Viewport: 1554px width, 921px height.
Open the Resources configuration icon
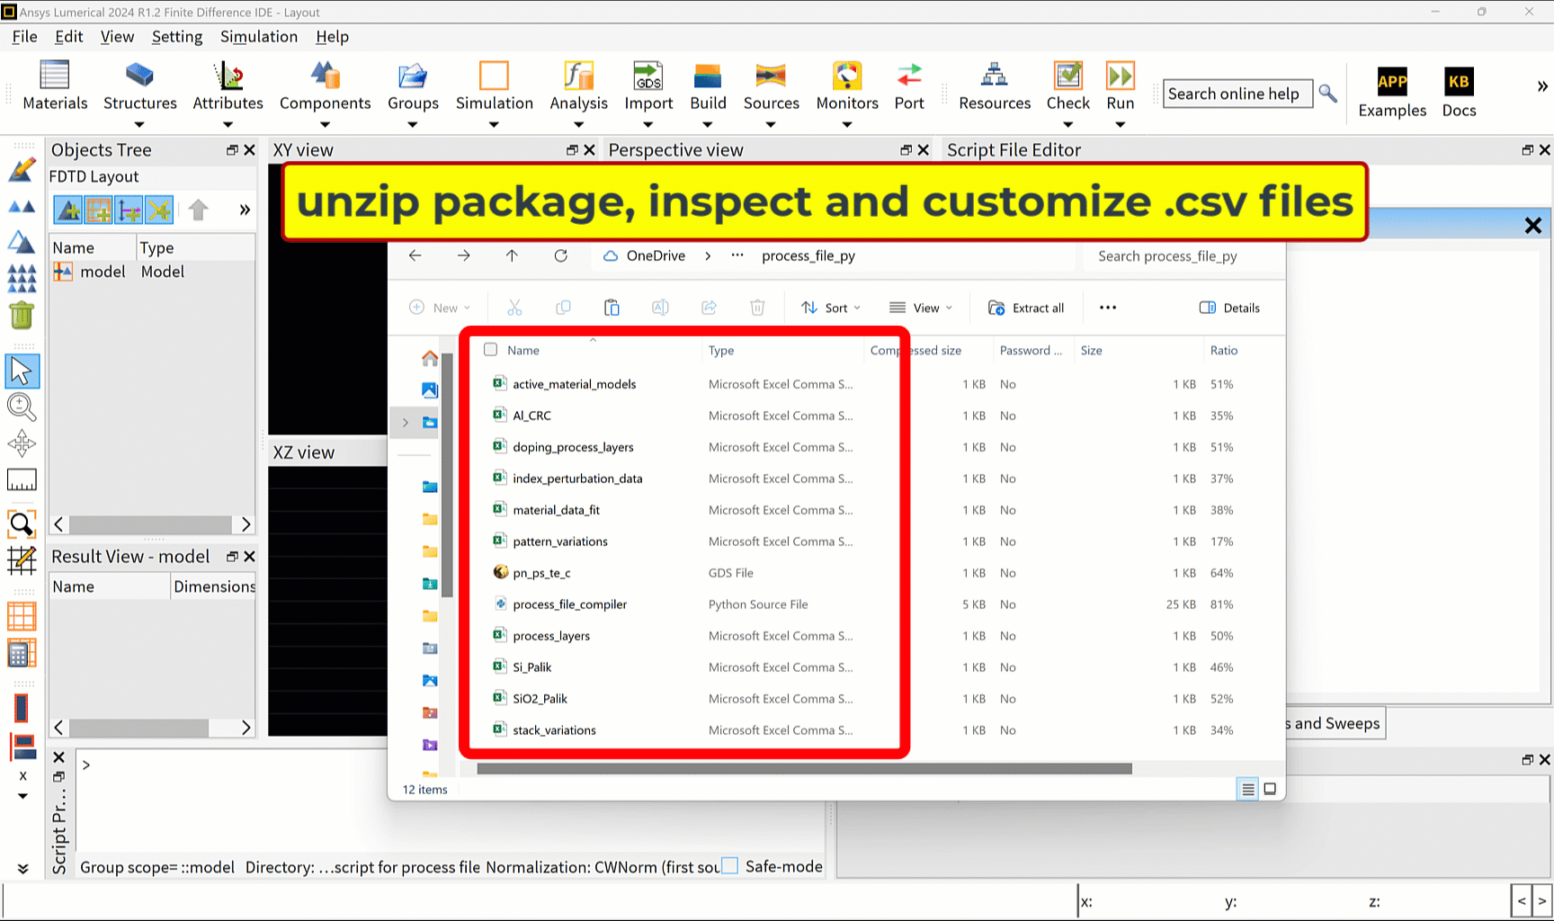994,76
